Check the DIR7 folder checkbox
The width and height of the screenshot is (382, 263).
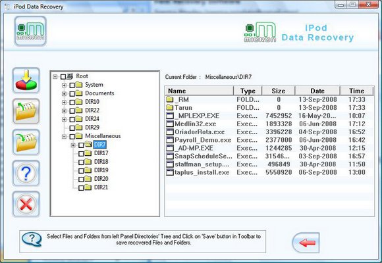coord(81,145)
